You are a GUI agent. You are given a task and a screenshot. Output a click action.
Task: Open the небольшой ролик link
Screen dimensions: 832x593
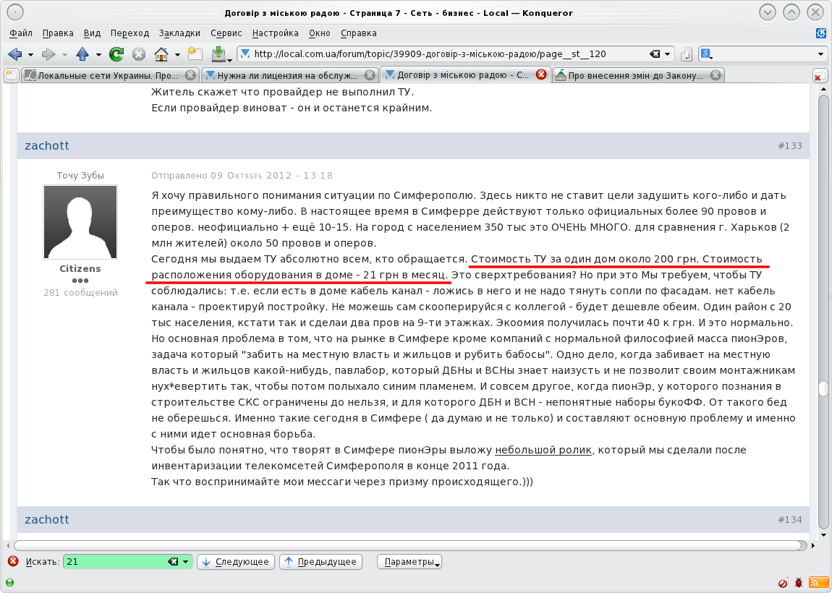click(543, 450)
